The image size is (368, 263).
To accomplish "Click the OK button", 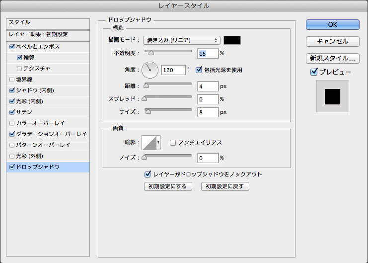I will (x=332, y=24).
